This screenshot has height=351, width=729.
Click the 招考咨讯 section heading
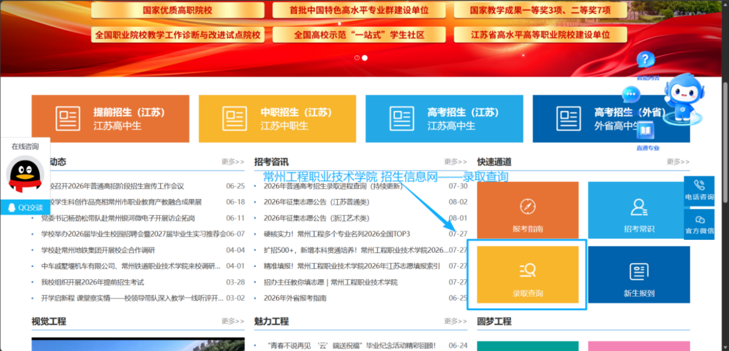271,162
